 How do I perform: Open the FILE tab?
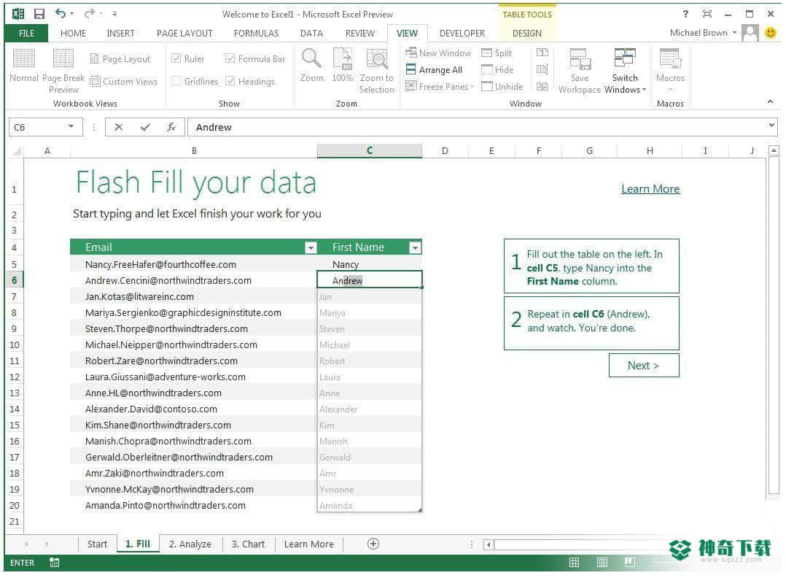(26, 33)
